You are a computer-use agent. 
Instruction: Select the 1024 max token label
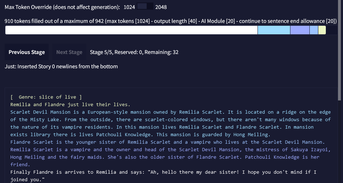129,7
